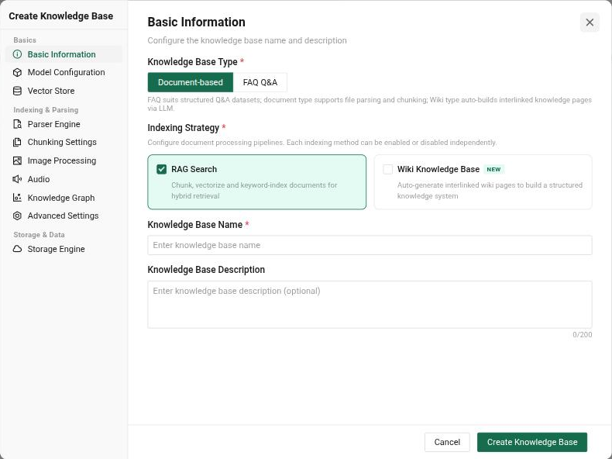Click the Storage & Data group header
Screen dimensions: 612x459
pyautogui.click(x=39, y=235)
